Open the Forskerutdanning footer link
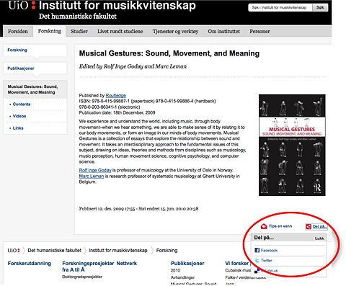346x286 pixels. (30, 264)
